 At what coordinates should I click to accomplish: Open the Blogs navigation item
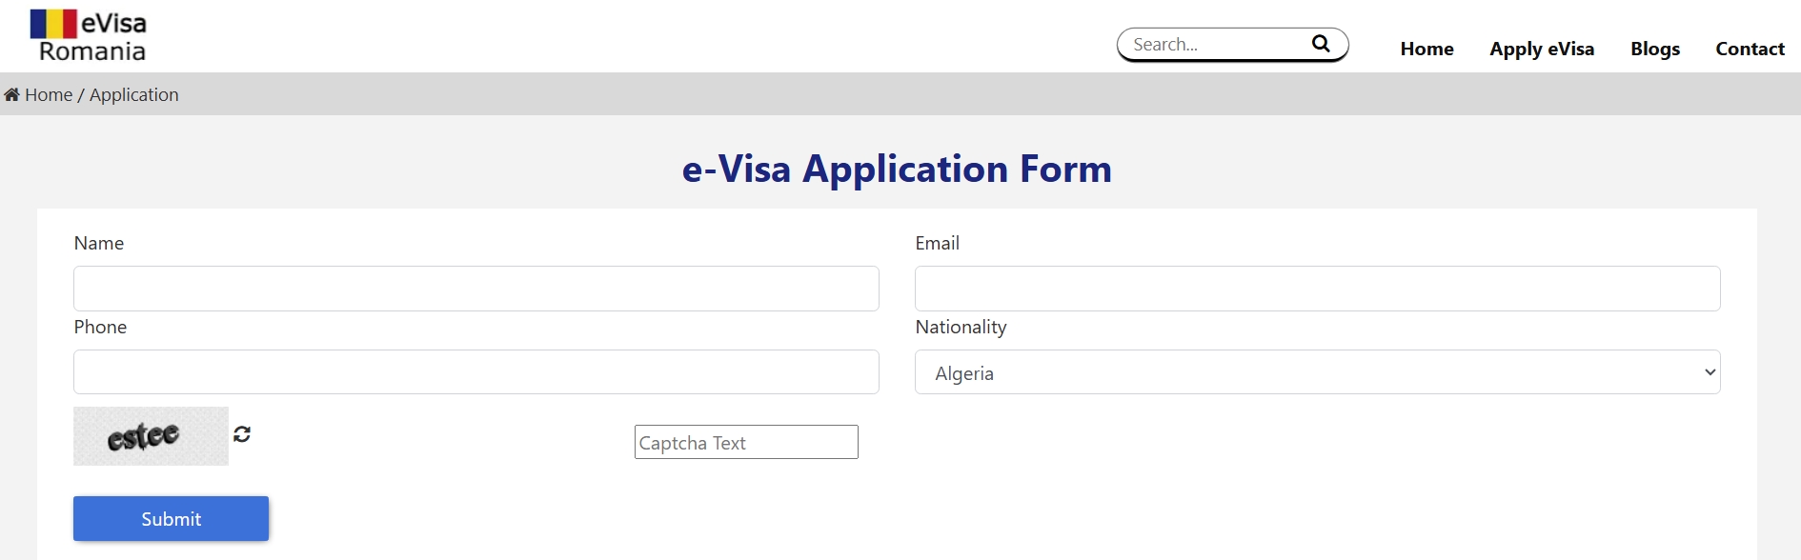(1654, 49)
